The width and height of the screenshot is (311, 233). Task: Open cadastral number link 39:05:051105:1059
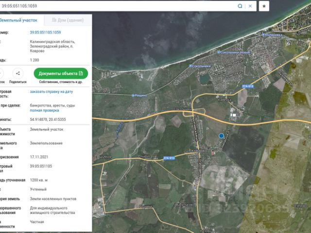45,32
